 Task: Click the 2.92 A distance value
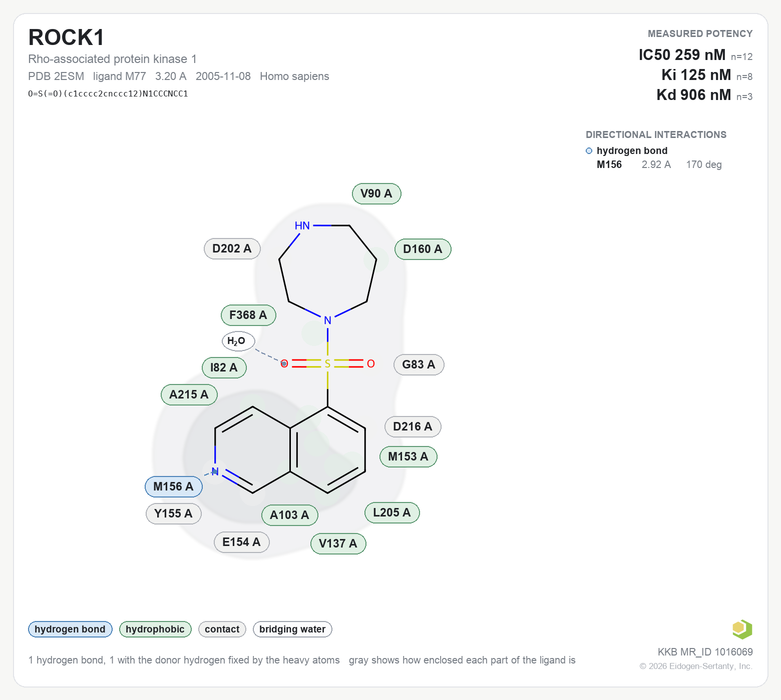pos(656,164)
